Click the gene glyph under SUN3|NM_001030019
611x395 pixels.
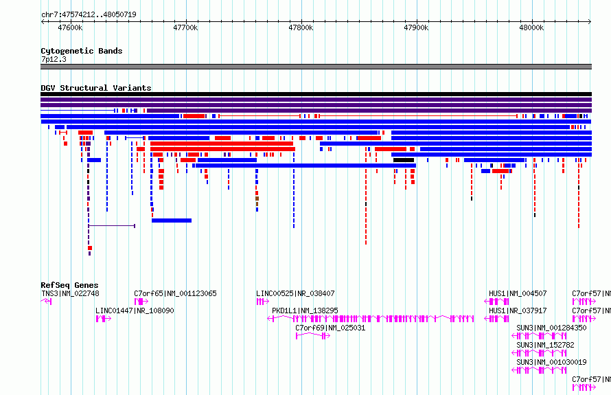pyautogui.click(x=539, y=370)
